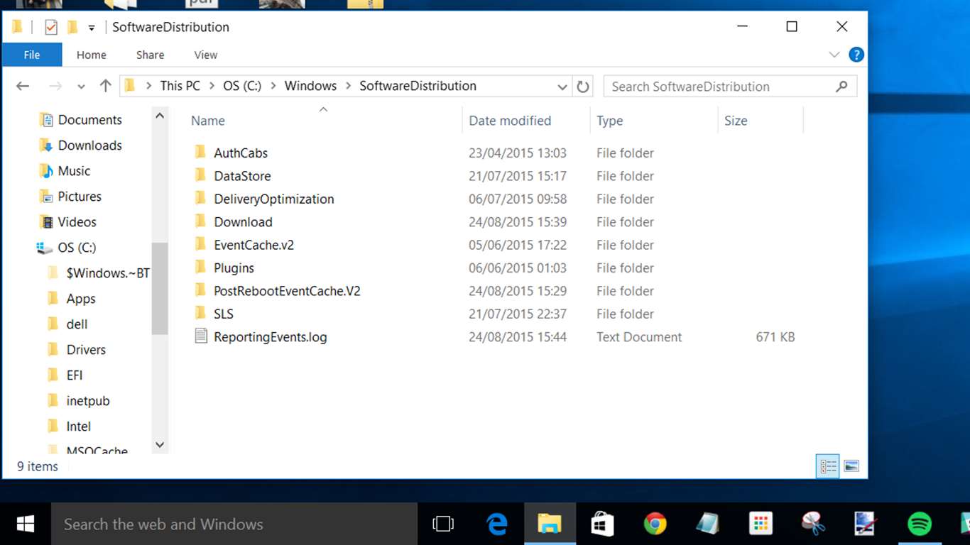
Task: Open Drivers folder in navigation pane
Action: pos(86,350)
